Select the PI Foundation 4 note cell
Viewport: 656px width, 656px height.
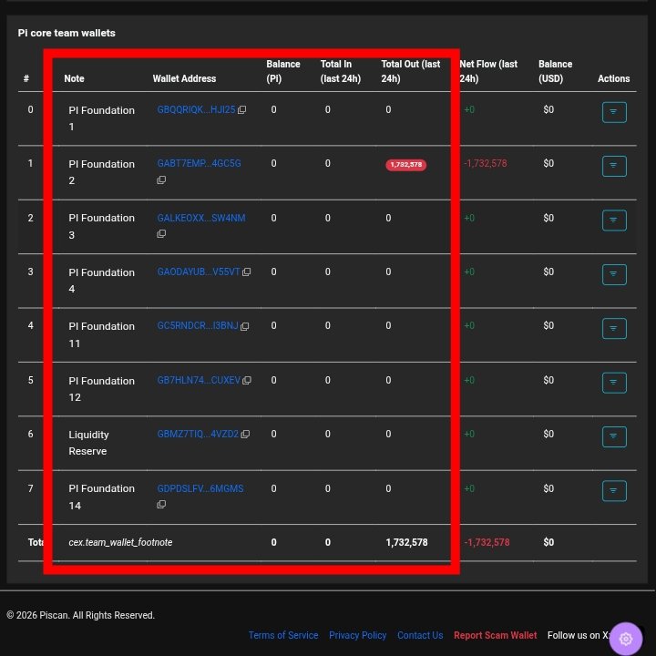[102, 281]
